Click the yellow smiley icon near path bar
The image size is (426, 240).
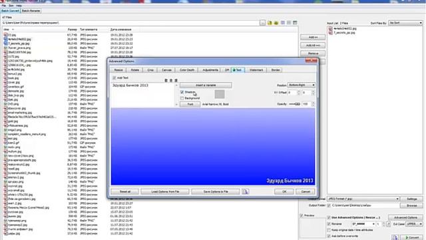click(x=276, y=23)
